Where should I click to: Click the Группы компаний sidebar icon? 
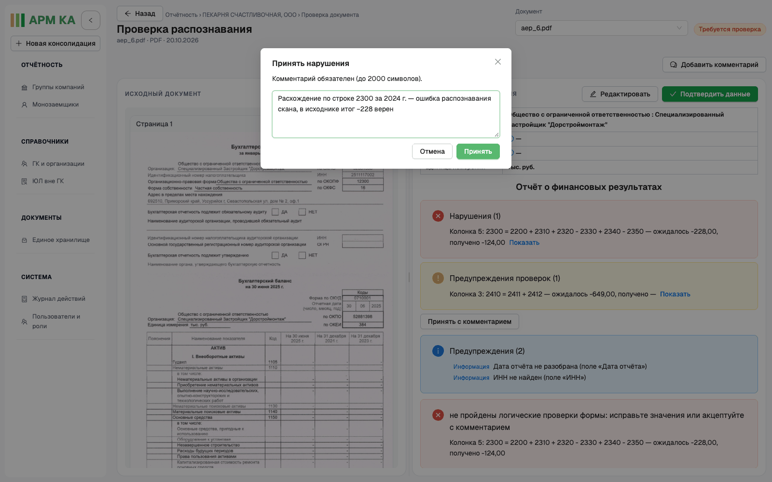24,88
